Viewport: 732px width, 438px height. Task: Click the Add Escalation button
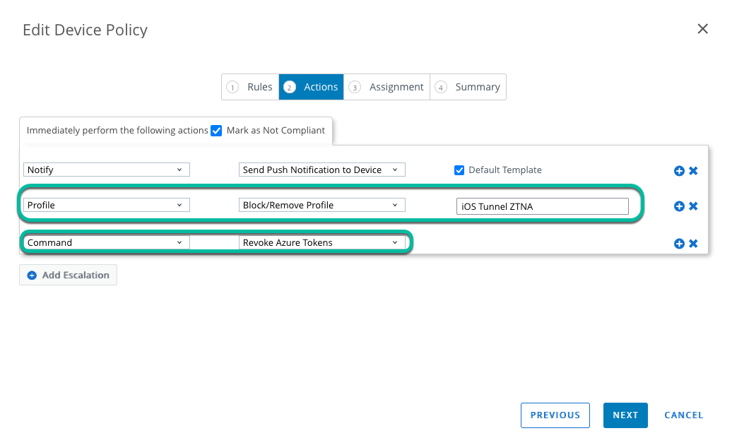pyautogui.click(x=68, y=275)
